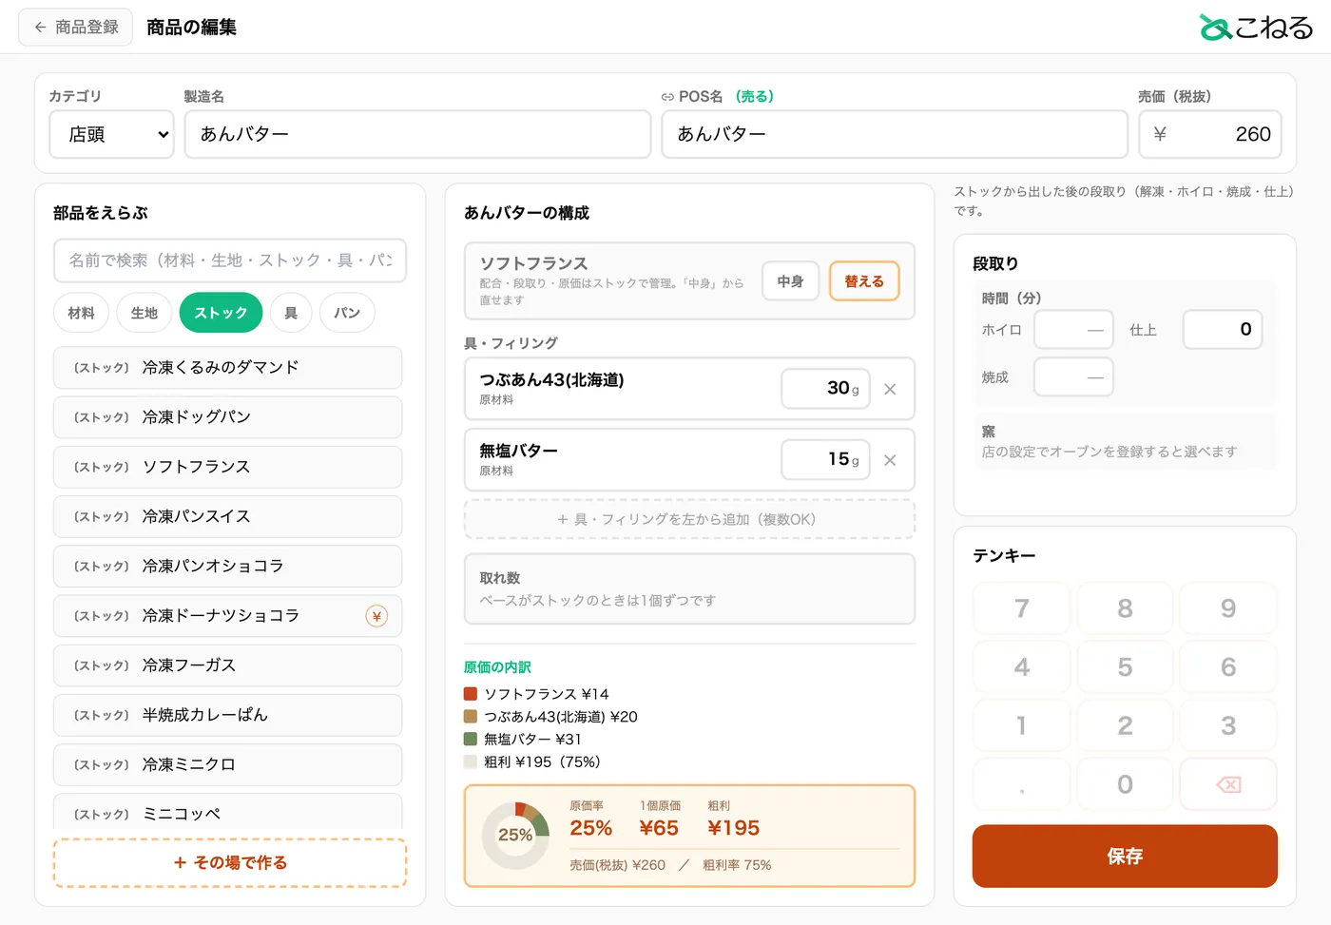Viewport: 1331px width, 925px height.
Task: Add 半焼成カレーぱん from the stock list
Action: pos(228,715)
